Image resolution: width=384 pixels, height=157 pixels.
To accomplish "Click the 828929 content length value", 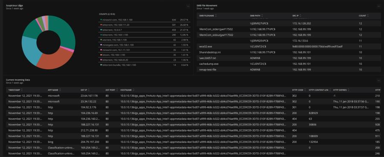I will pyautogui.click(x=314, y=113).
